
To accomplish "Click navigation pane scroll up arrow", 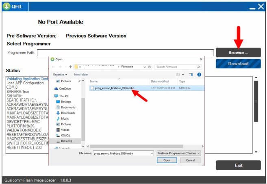I will click(83, 81).
